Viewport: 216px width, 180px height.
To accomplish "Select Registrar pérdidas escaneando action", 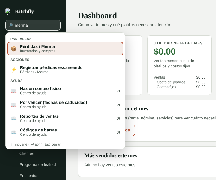I will (x=65, y=70).
